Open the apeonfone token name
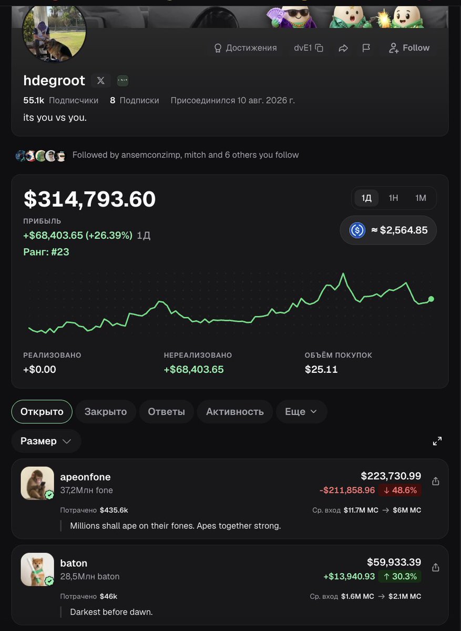Screen dimensions: 461x631 85,477
